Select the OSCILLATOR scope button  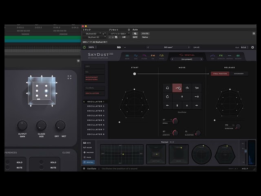click(x=95, y=93)
